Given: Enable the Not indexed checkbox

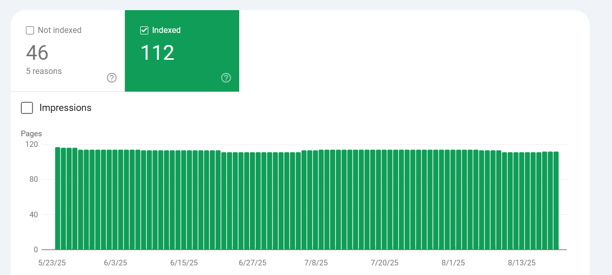Looking at the screenshot, I should click(30, 30).
